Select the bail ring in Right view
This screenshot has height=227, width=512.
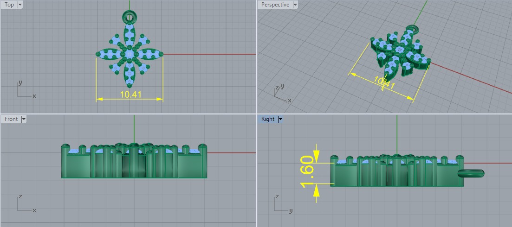point(471,173)
